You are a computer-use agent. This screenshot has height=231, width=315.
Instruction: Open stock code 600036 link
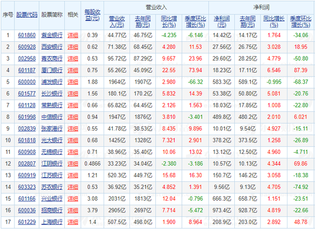pos(27,210)
